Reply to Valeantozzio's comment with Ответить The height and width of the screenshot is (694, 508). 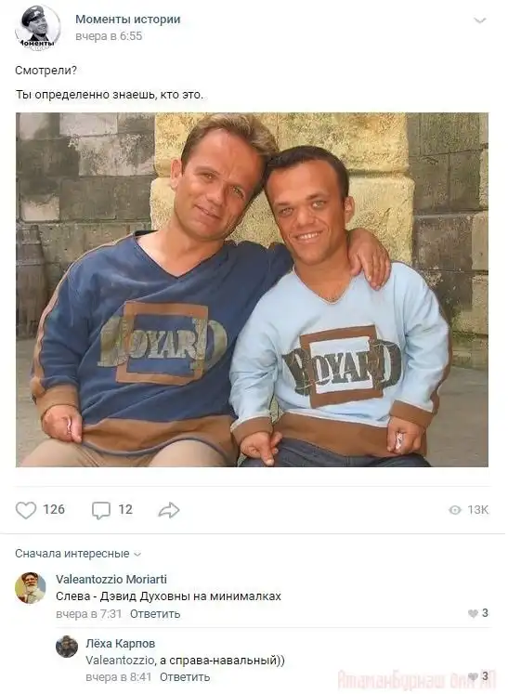155,614
